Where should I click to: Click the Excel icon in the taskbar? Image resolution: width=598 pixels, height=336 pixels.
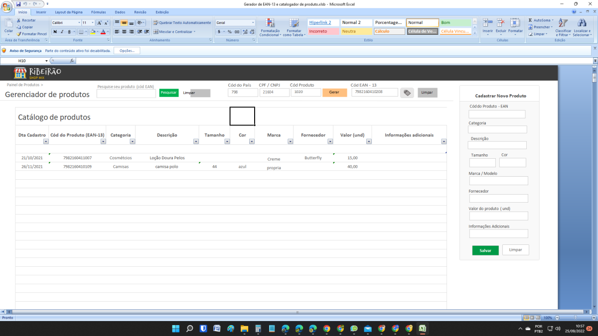click(x=422, y=329)
